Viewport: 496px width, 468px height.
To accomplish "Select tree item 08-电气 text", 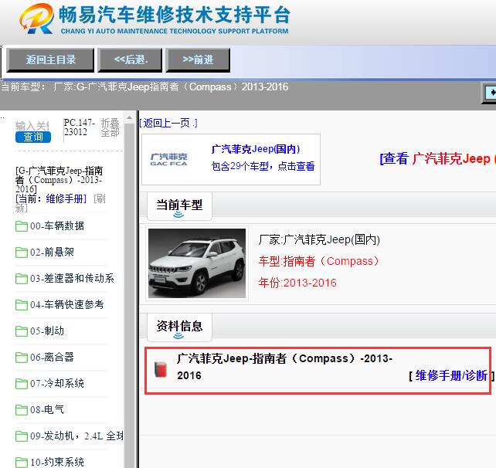I will [47, 409].
